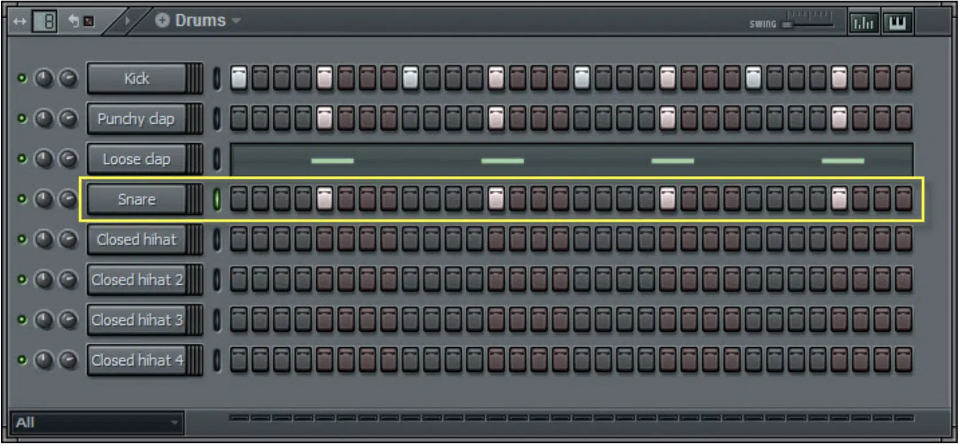Click the return arrow icon beside the step box
The height and width of the screenshot is (446, 959).
pyautogui.click(x=74, y=21)
